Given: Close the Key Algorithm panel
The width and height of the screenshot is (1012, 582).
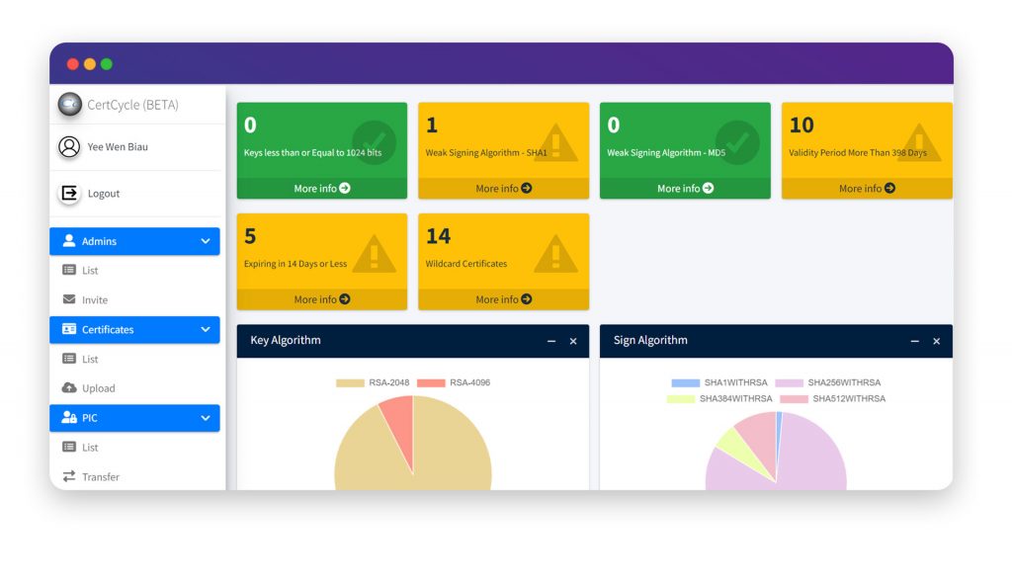Looking at the screenshot, I should (x=573, y=341).
